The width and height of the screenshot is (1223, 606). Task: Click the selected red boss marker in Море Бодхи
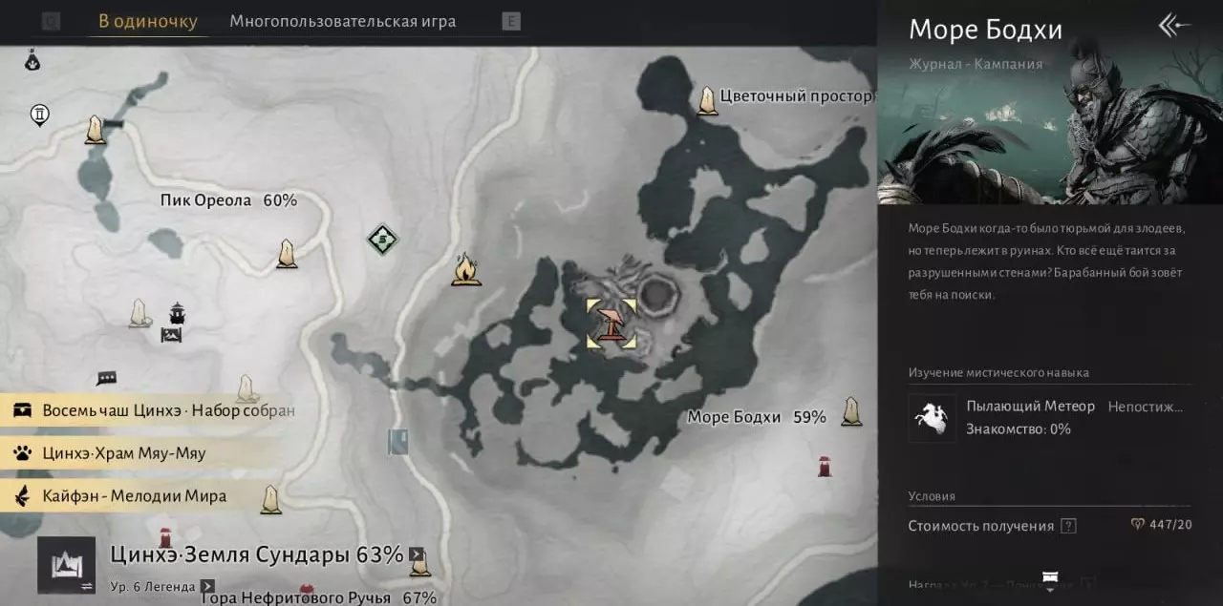coord(611,324)
